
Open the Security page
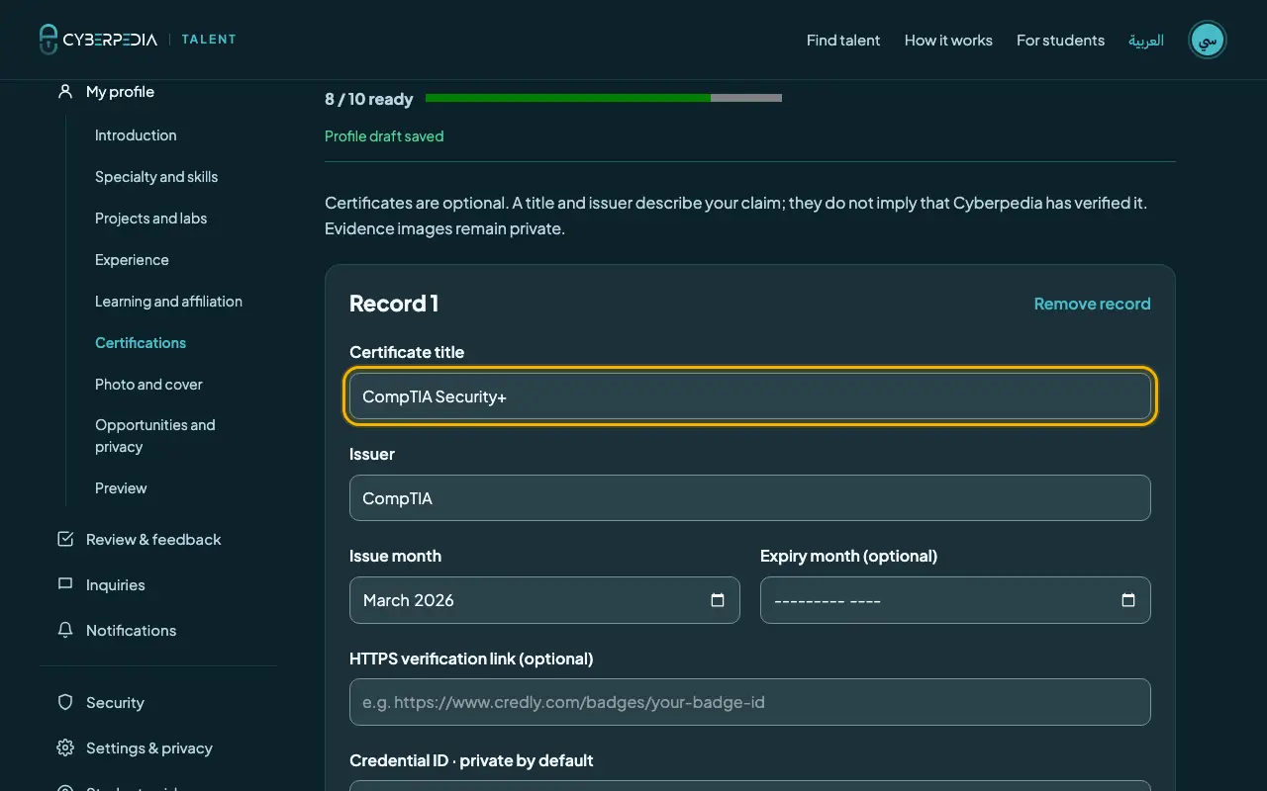point(115,702)
